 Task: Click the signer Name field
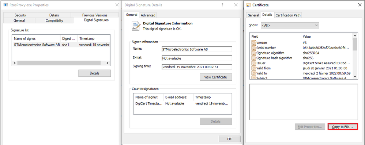pos(197,49)
